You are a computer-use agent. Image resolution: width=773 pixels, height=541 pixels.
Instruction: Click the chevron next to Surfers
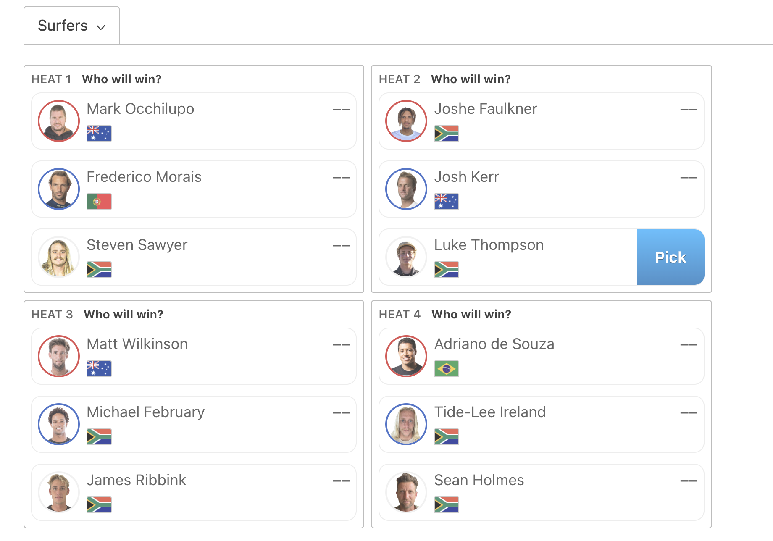point(101,27)
